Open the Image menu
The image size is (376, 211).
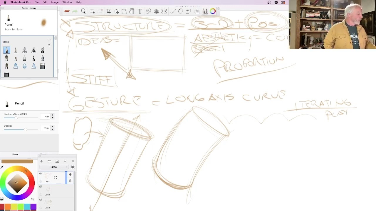(x=55, y=2)
